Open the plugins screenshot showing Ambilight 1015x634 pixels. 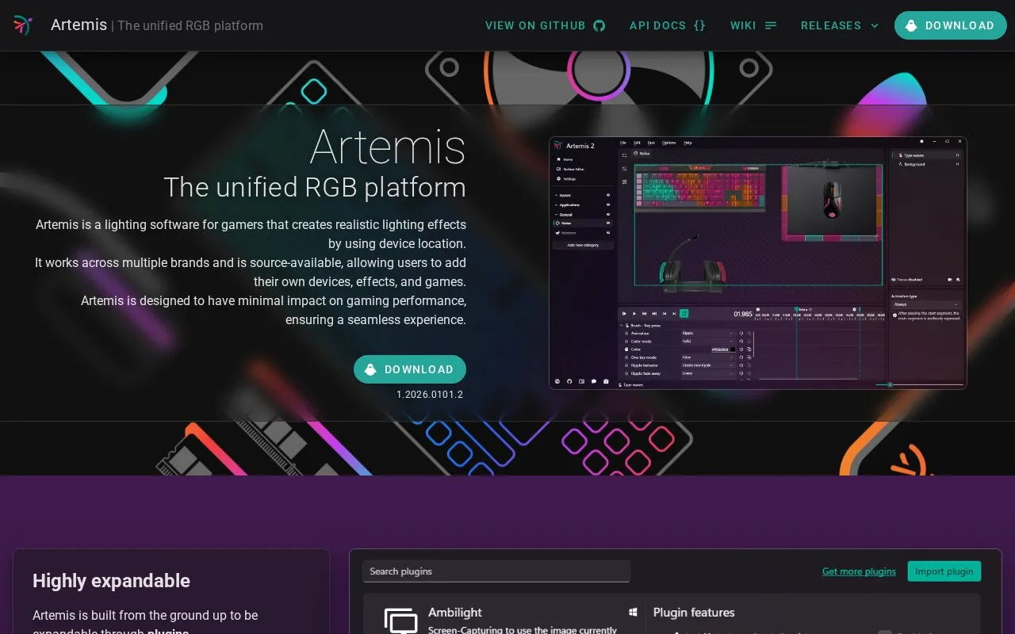click(676, 592)
